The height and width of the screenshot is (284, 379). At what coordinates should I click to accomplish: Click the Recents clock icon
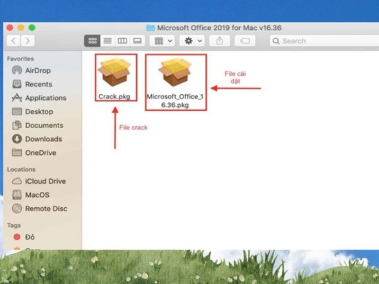[x=17, y=84]
